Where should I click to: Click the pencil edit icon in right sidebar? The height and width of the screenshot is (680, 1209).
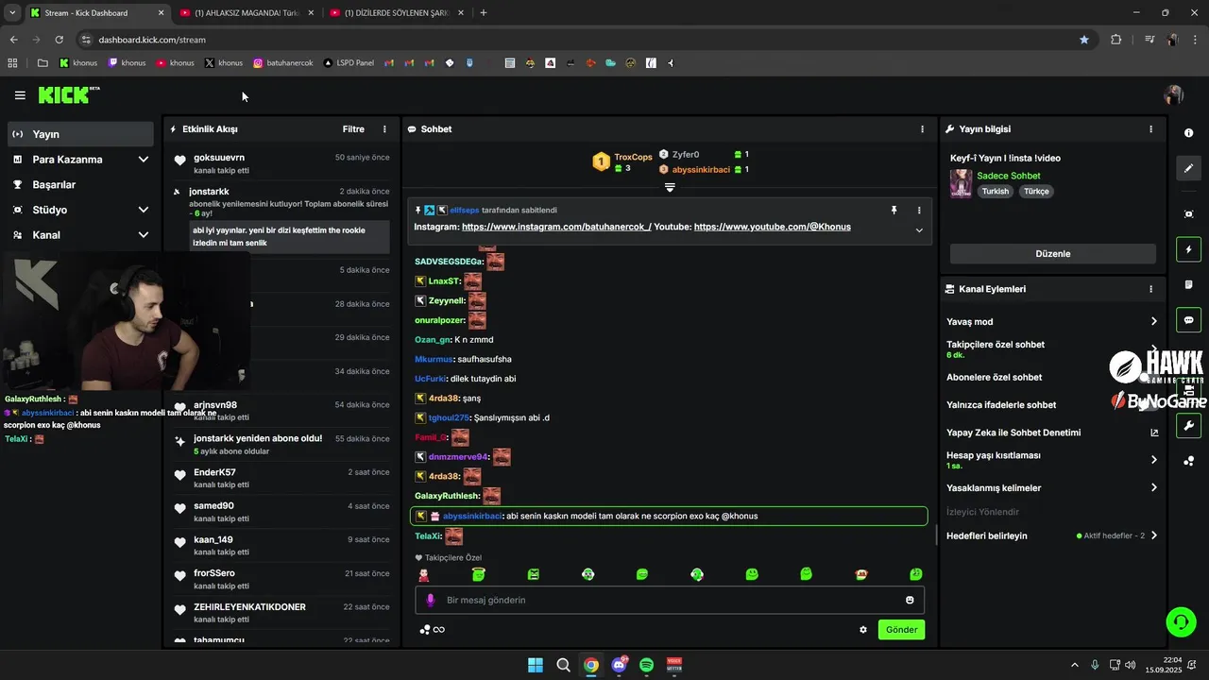[1188, 168]
